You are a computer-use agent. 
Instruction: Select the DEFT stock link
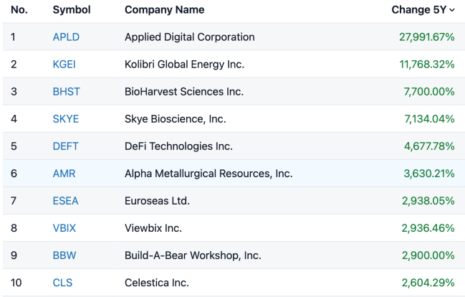pos(65,146)
